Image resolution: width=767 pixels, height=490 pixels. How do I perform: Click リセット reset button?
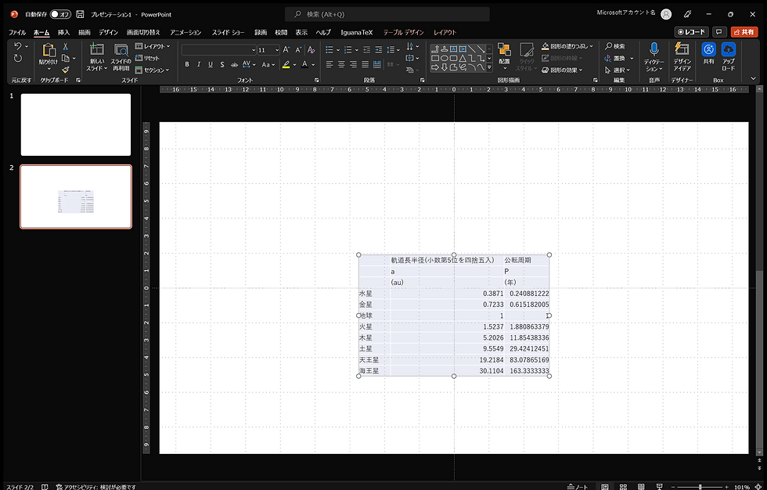click(x=147, y=58)
